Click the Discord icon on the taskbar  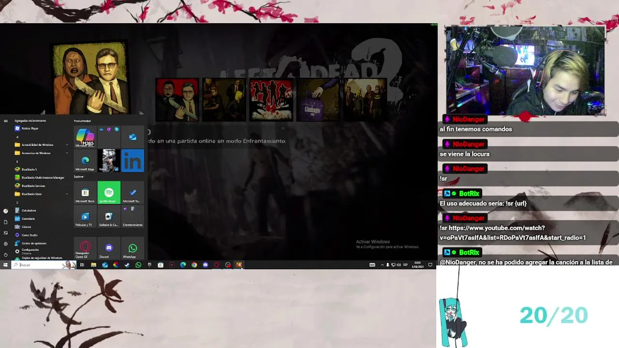[x=206, y=265]
